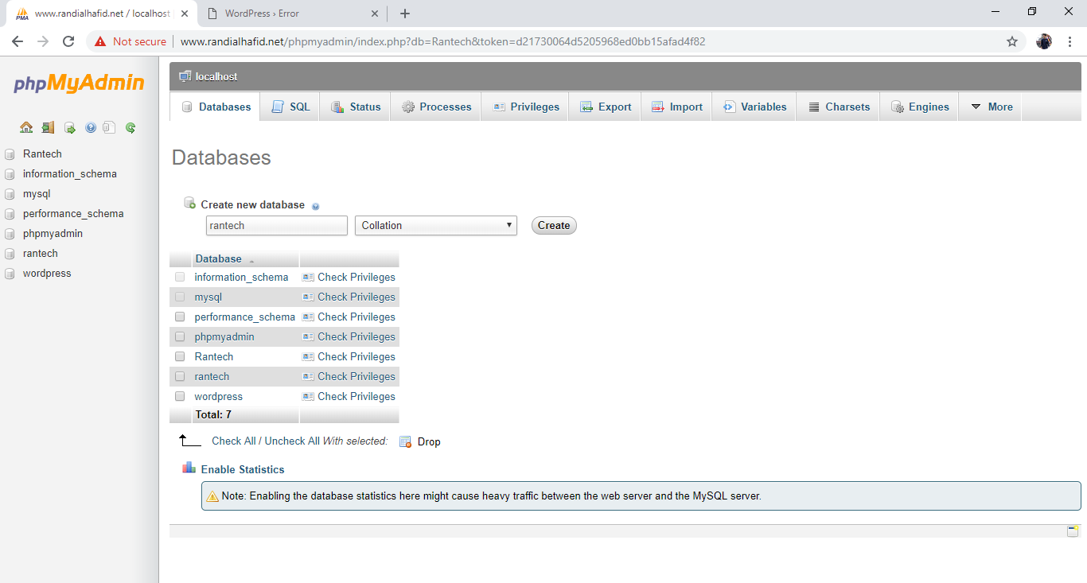Tick checkbox for phpmyadmin row
This screenshot has height=583, width=1087.
click(180, 336)
